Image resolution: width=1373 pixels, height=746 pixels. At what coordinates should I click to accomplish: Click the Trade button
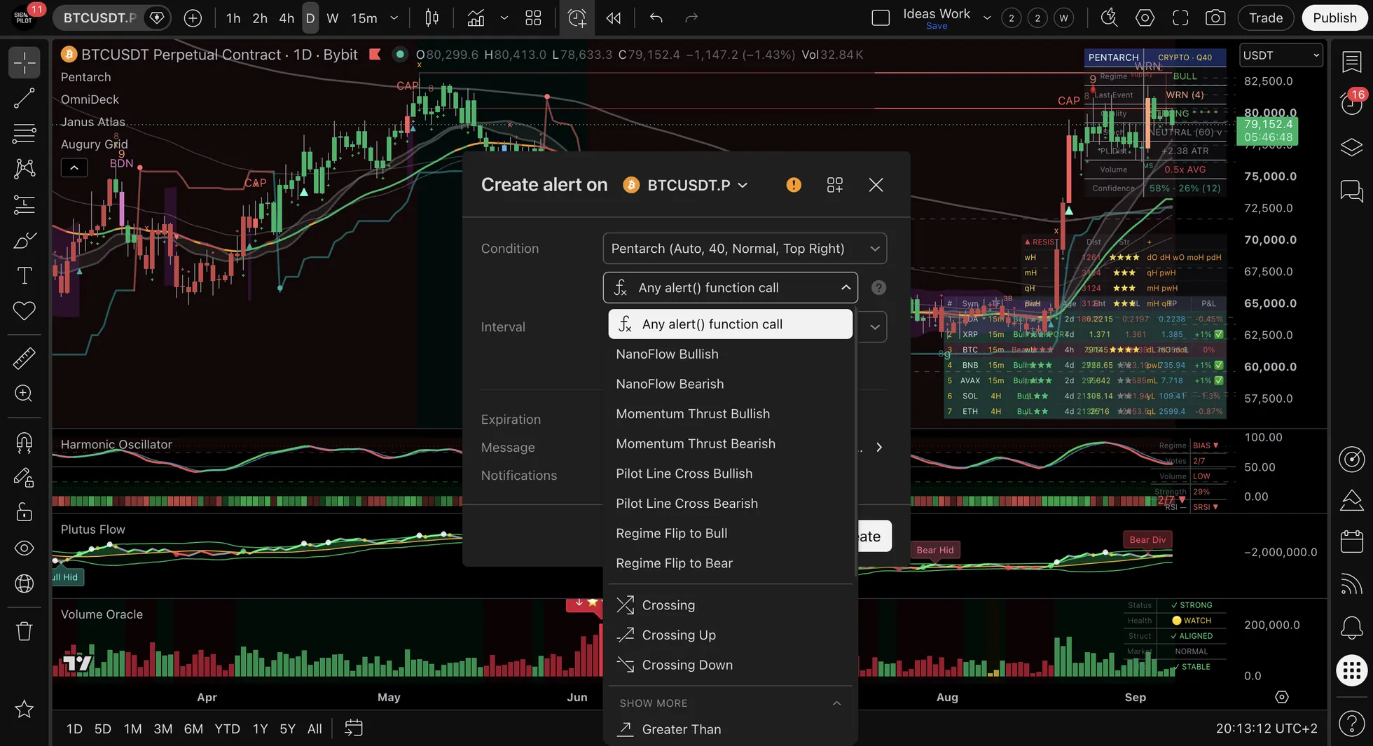pyautogui.click(x=1266, y=18)
